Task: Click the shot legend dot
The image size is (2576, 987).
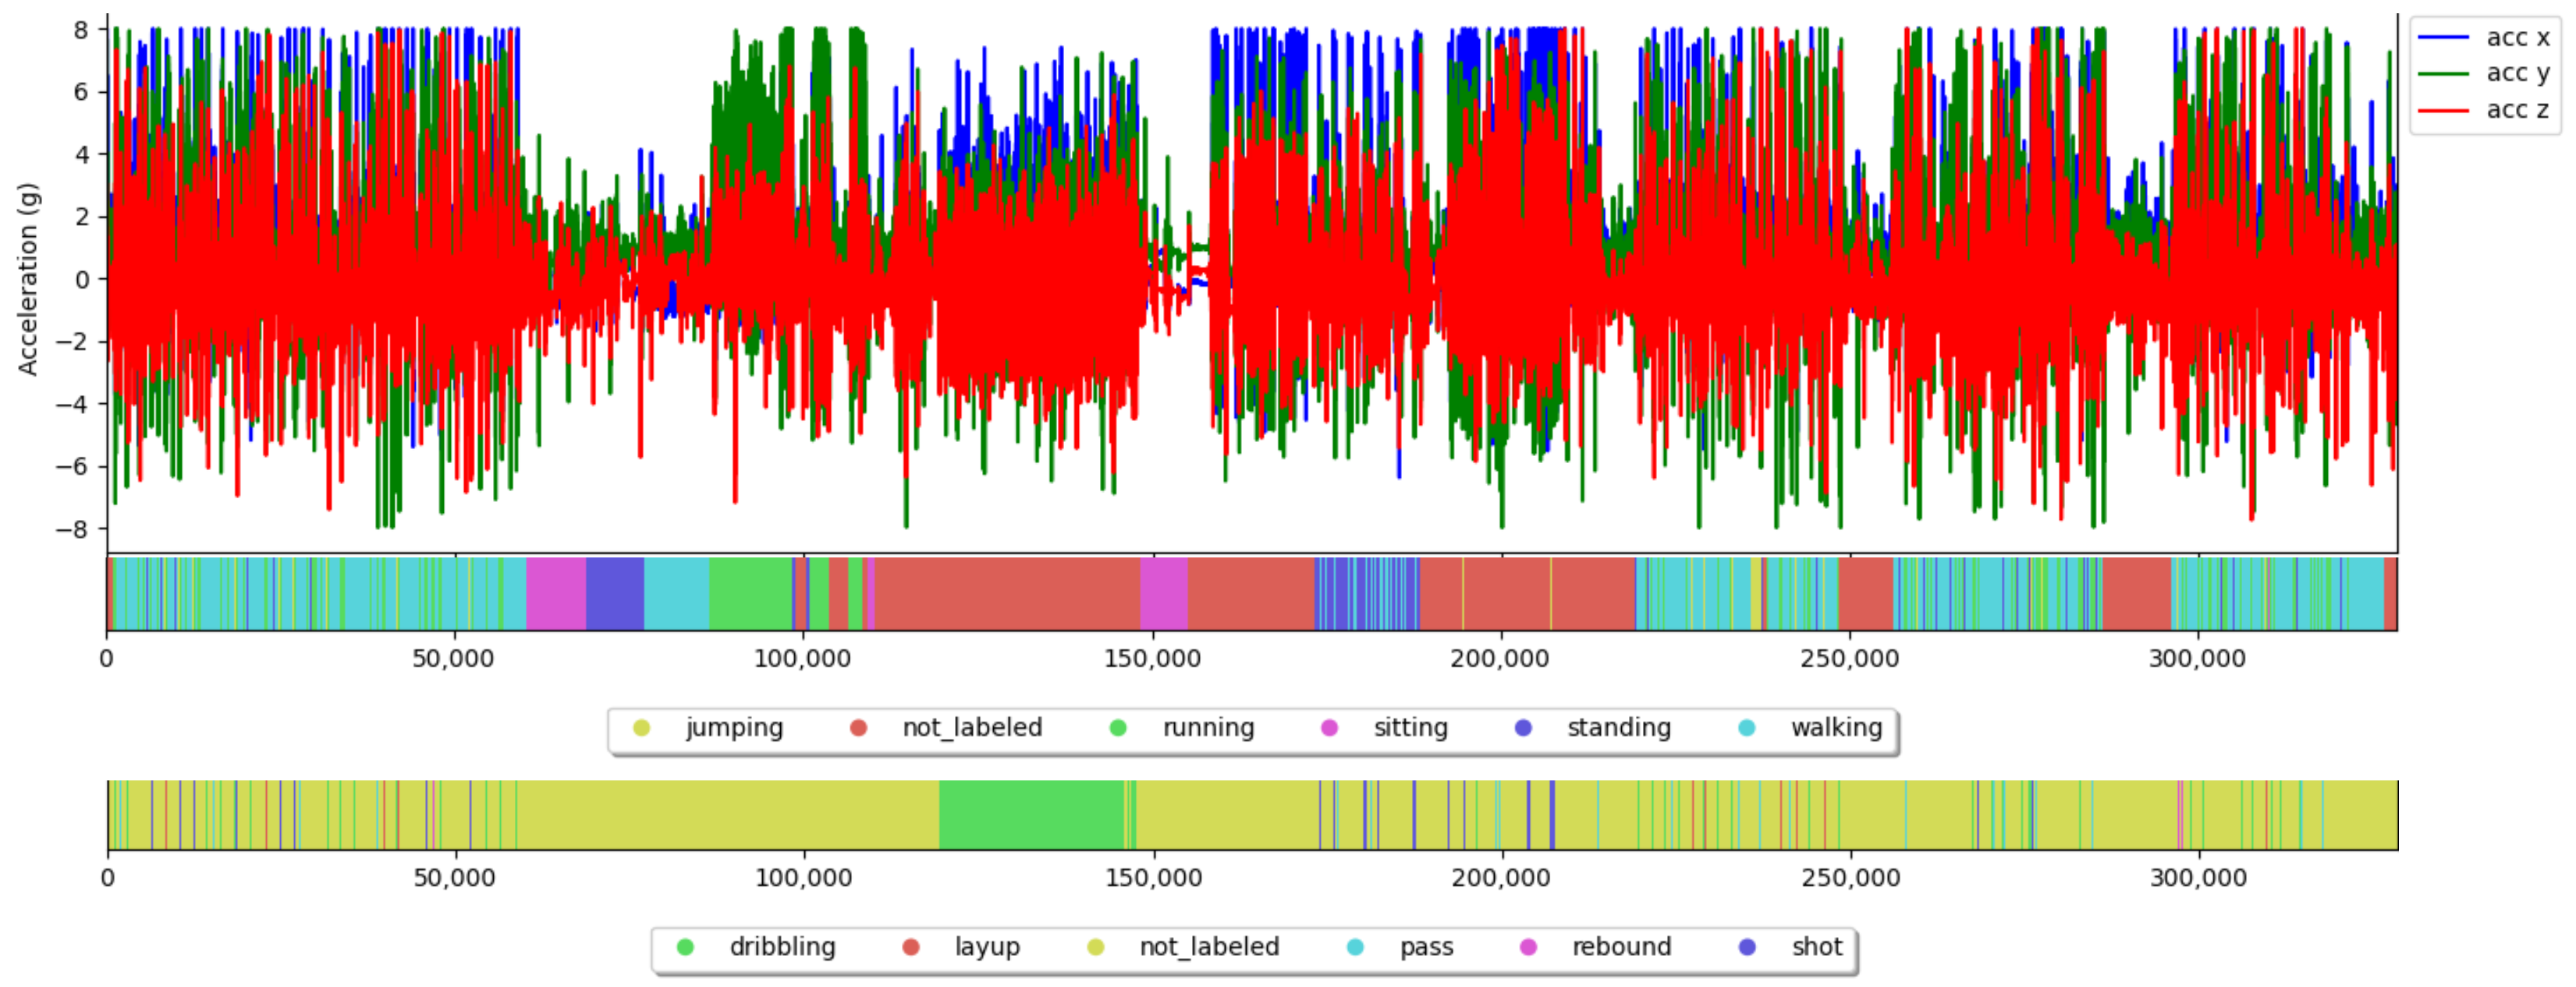Action: click(x=1747, y=947)
